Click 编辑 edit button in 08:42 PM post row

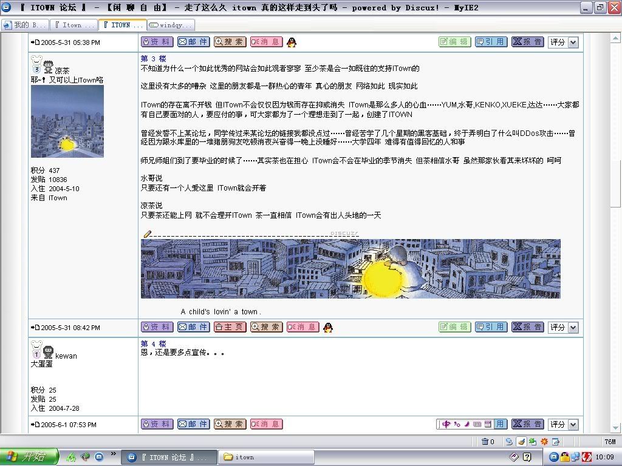pos(454,327)
